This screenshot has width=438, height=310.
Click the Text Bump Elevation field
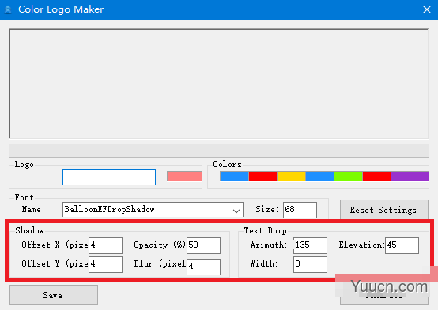402,245
